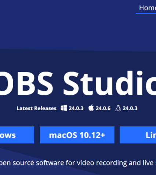Click the 24.0.6 macOS version number
Screen dimensions: 156x175
[103, 108]
